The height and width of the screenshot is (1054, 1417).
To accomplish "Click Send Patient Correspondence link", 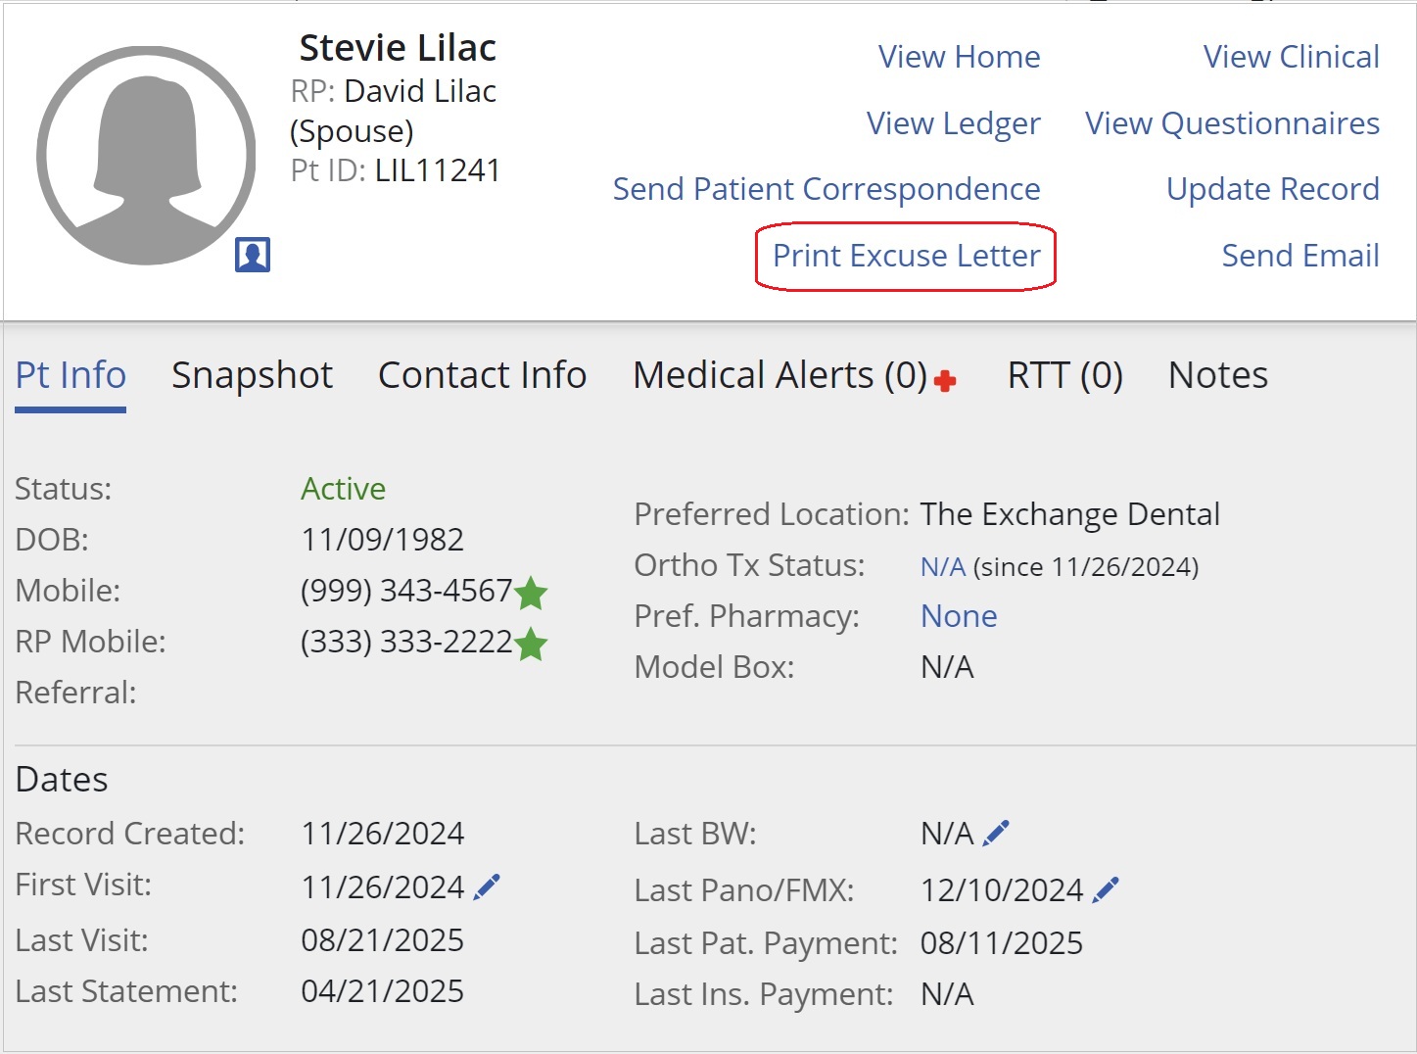I will click(x=827, y=189).
